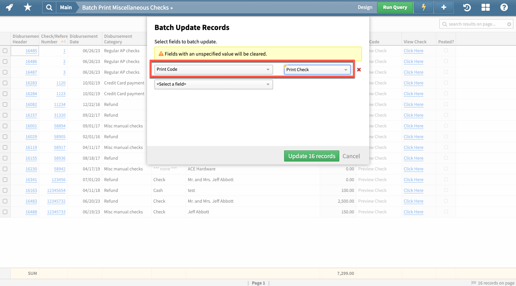Cancel the Batch Update dialog
The width and height of the screenshot is (516, 286).
351,156
